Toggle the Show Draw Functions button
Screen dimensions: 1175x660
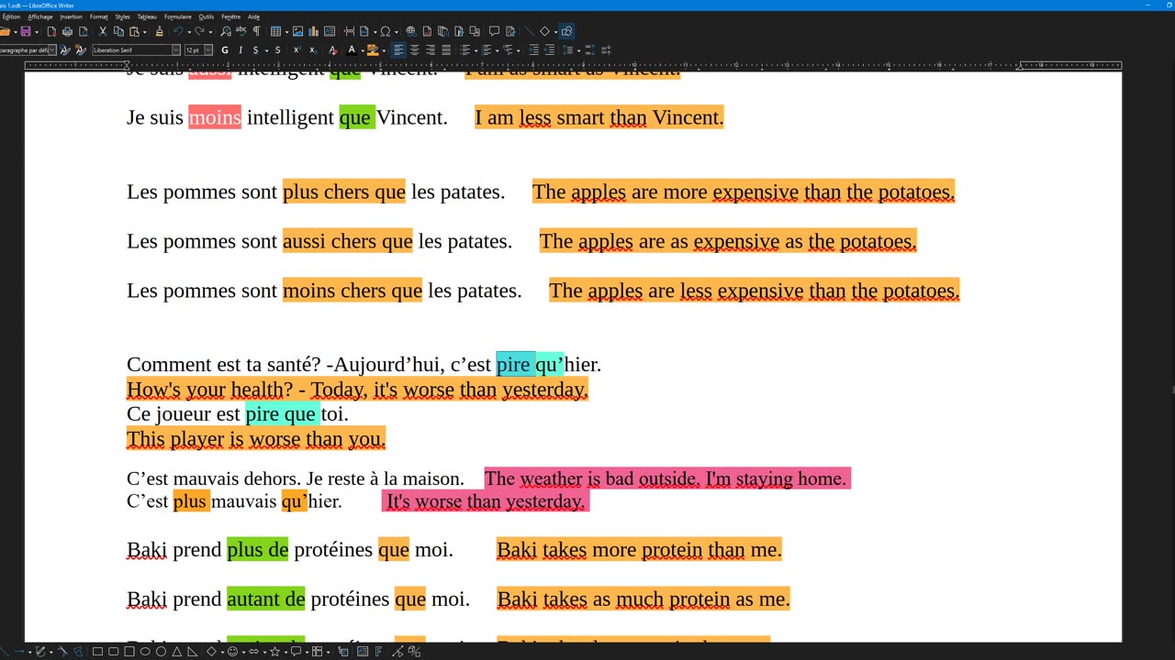tap(566, 31)
